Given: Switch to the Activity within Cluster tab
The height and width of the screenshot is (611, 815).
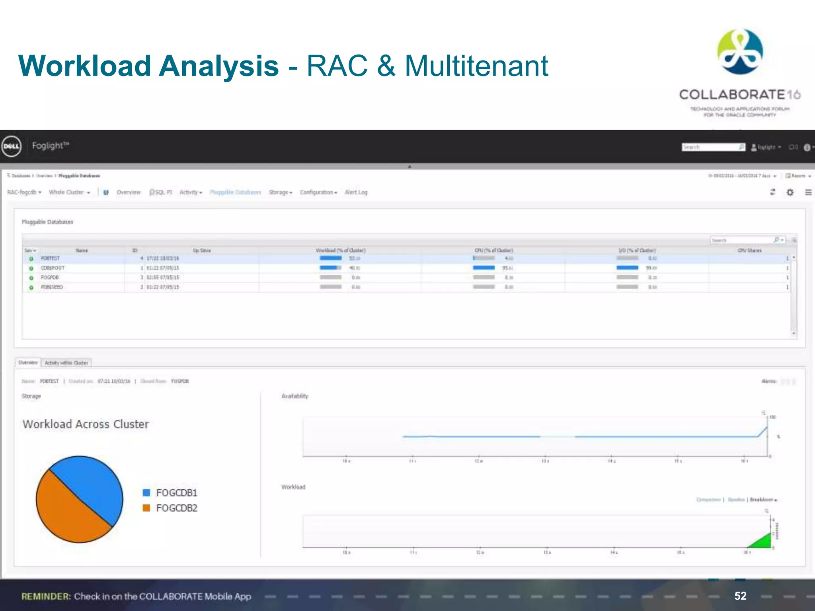Looking at the screenshot, I should point(66,363).
